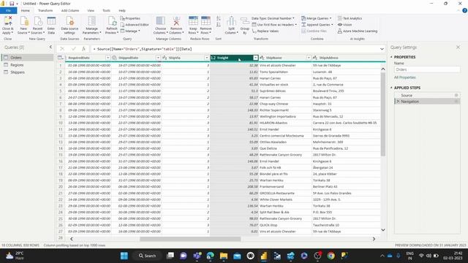
Task: Switch to the View tab
Action: 91,10
